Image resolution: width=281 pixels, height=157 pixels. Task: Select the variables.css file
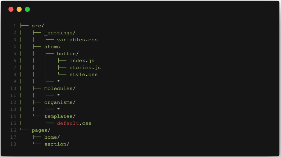tap(77, 40)
